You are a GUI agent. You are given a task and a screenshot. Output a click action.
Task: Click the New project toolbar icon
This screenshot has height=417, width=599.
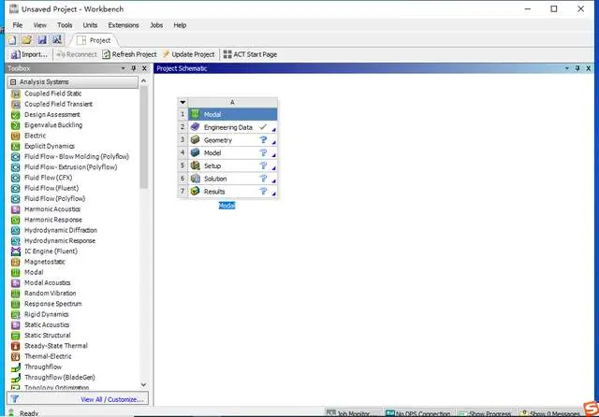click(12, 40)
